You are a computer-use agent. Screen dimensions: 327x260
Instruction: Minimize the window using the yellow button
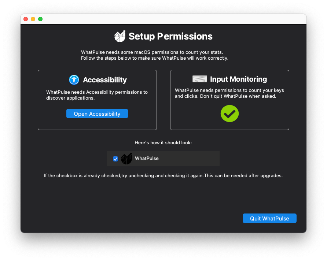pos(33,19)
